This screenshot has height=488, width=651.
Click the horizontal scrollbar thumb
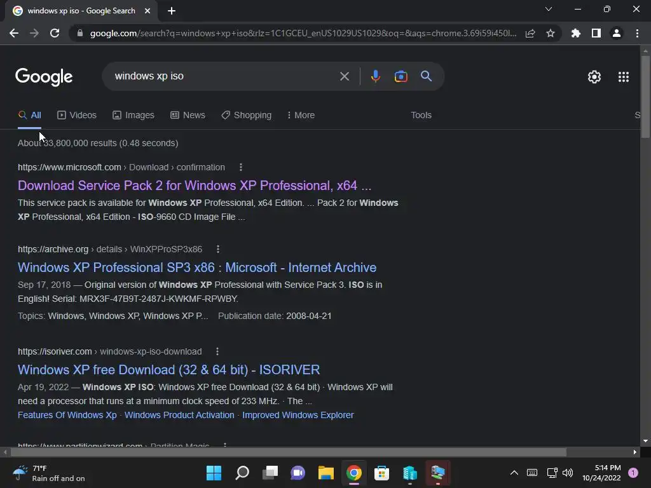point(289,452)
